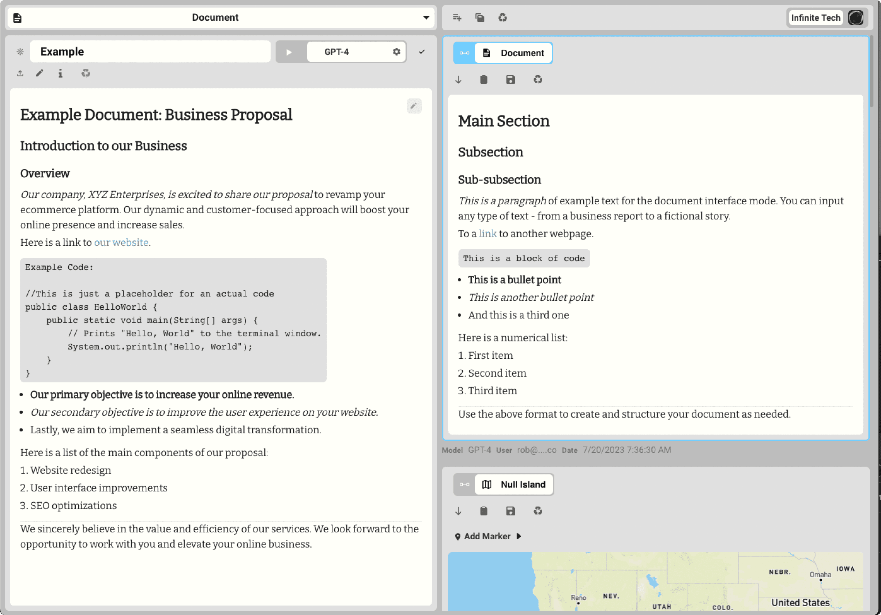Select the Document output tab
Screen dimensions: 881x615
(x=514, y=53)
